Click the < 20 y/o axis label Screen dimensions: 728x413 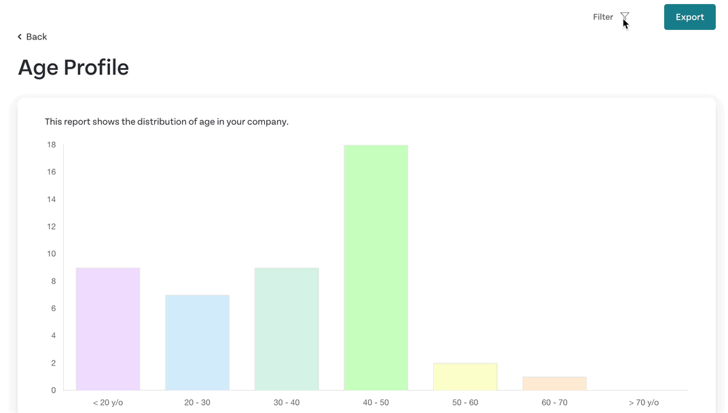point(107,402)
